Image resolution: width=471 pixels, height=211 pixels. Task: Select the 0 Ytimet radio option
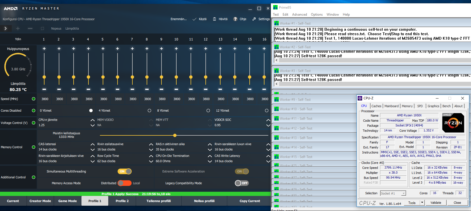click(91, 111)
